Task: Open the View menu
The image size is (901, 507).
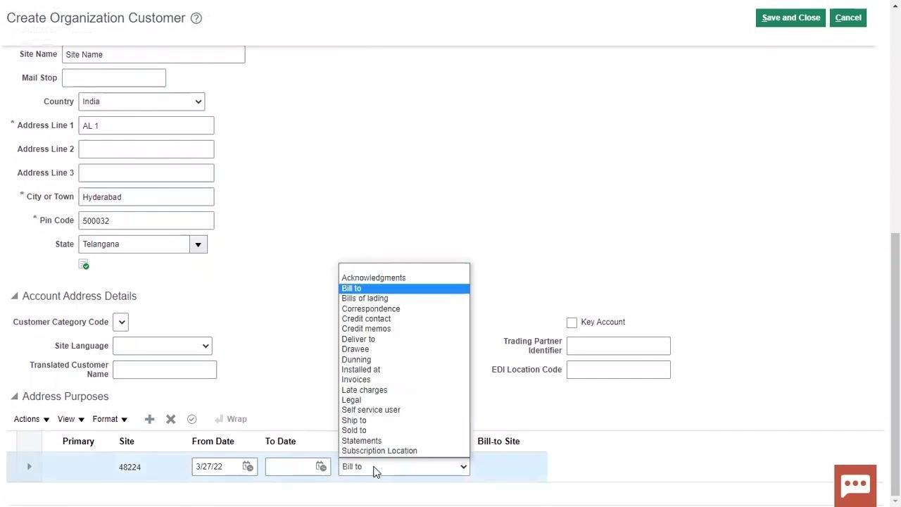Action: click(x=71, y=419)
